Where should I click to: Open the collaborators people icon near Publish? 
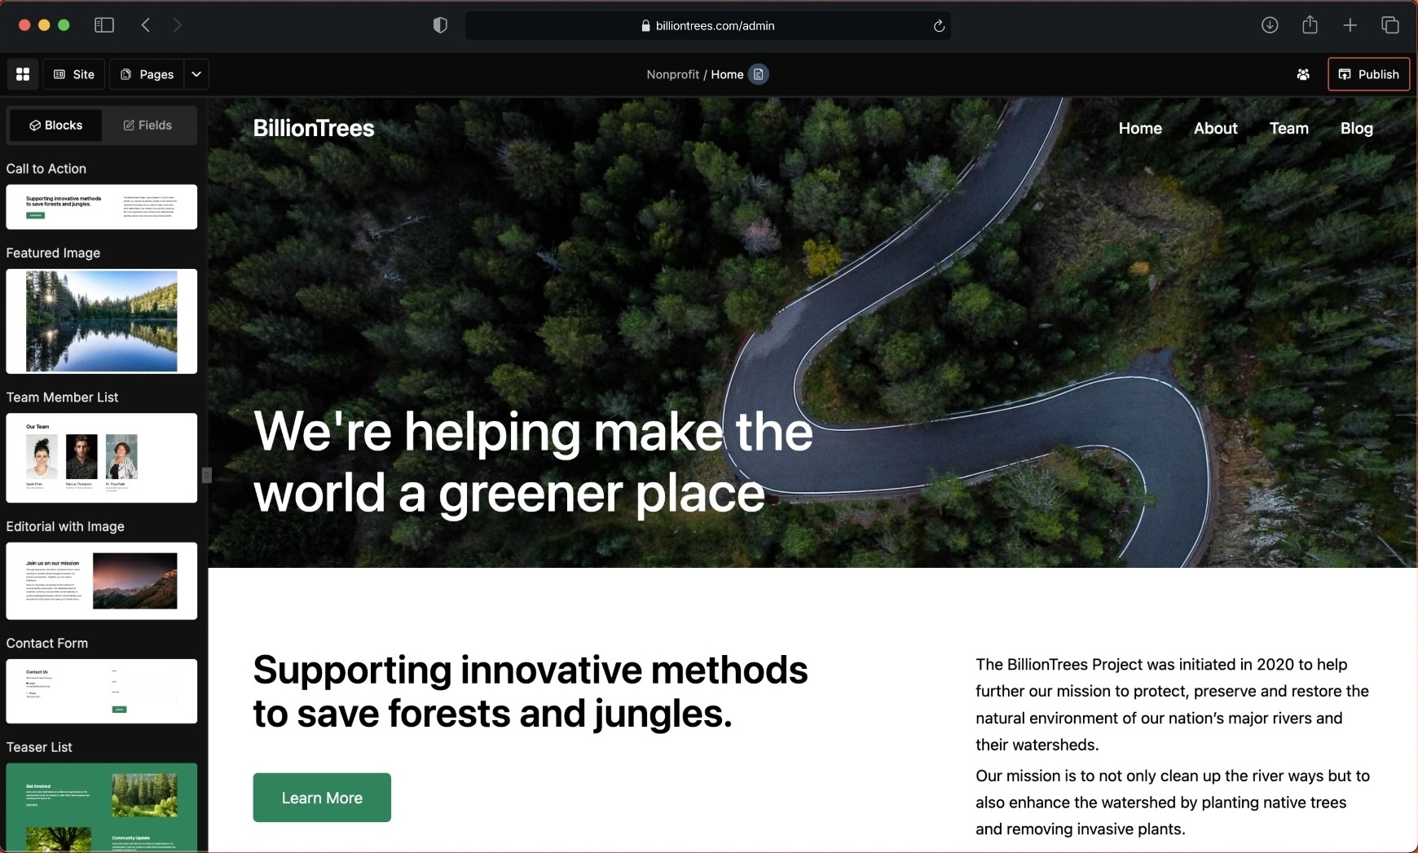1304,74
